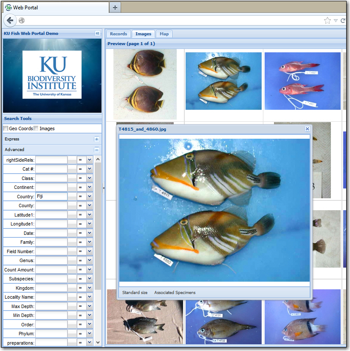Switch to the Records tab
This screenshot has width=350, height=351.
pyautogui.click(x=119, y=34)
